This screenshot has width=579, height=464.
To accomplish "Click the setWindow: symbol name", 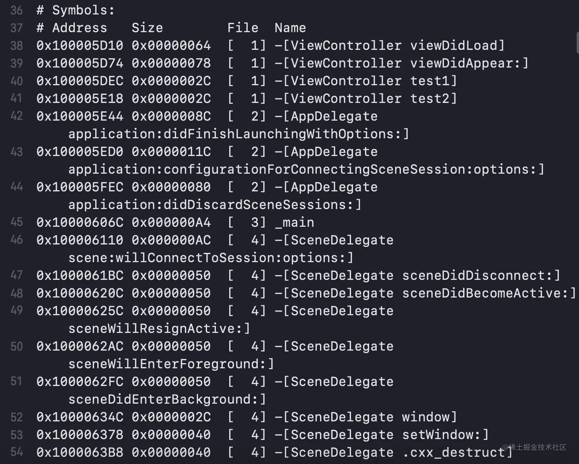I will click(x=445, y=435).
